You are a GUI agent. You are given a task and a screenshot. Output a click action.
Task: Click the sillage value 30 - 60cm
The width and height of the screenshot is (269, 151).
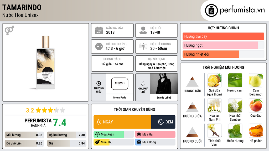point(158,48)
